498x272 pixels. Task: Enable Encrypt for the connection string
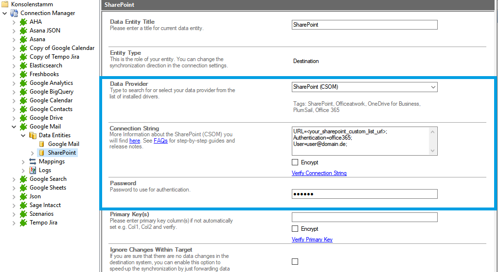295,162
